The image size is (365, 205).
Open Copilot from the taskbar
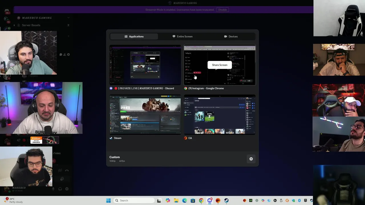pyautogui.click(x=168, y=200)
